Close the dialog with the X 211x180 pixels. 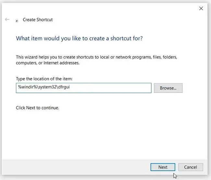[201, 8]
